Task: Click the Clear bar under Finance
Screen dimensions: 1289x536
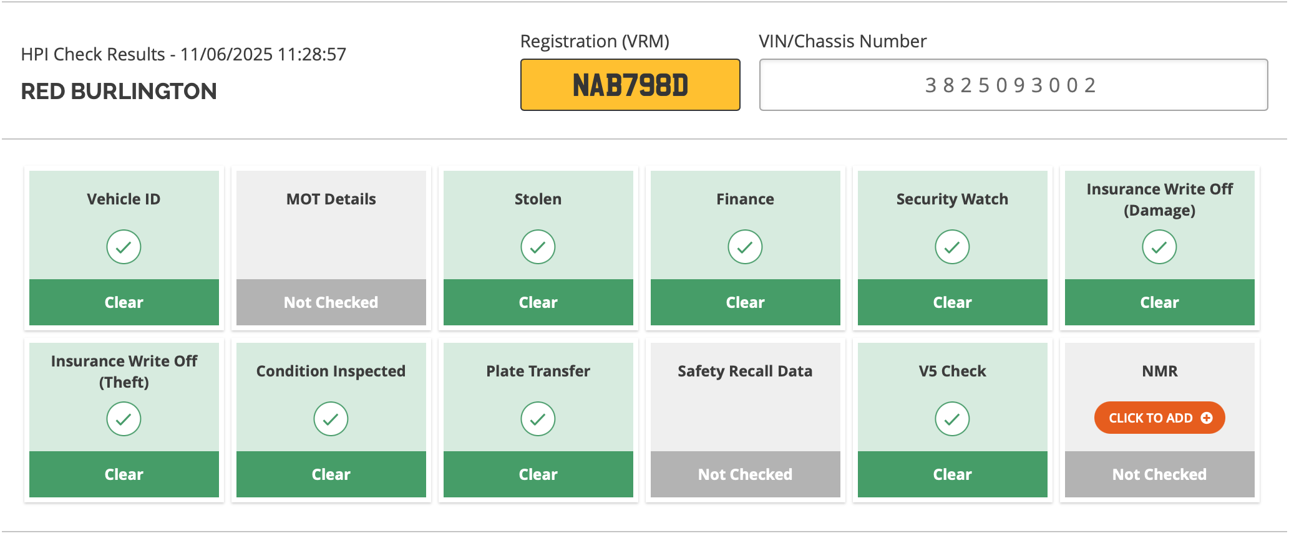Action: pyautogui.click(x=745, y=302)
